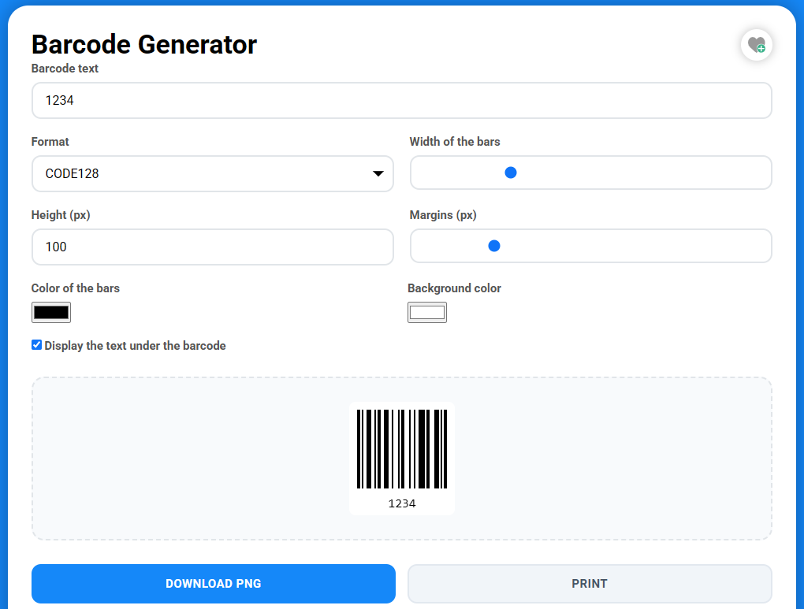Open the bars color picker
This screenshot has width=804, height=609.
click(x=50, y=312)
